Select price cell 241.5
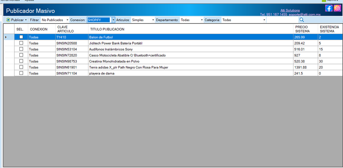 305,73
